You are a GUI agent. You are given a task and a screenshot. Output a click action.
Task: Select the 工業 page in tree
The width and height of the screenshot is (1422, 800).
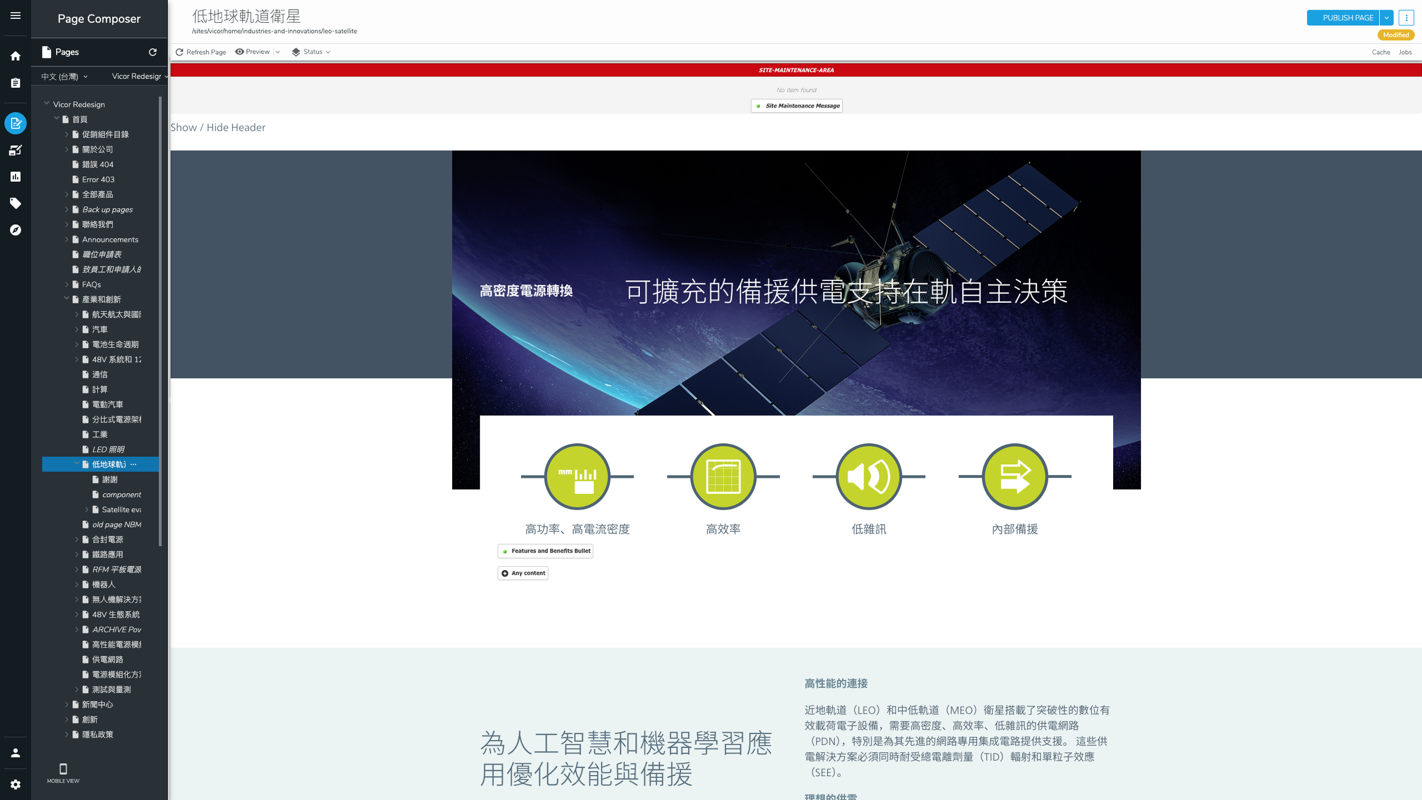click(100, 434)
